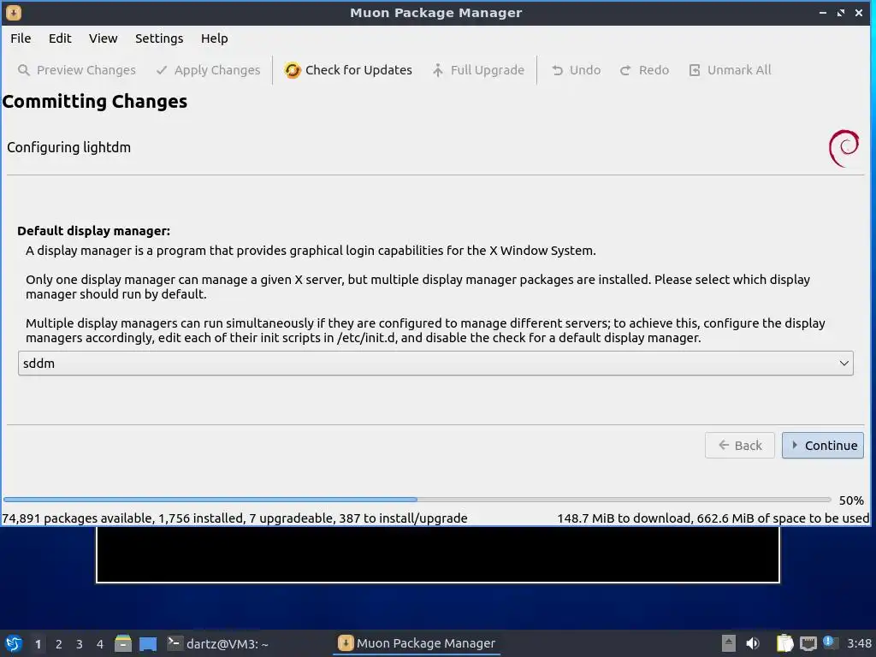Open the clipboard manager tray icon
The height and width of the screenshot is (657, 876).
(785, 643)
